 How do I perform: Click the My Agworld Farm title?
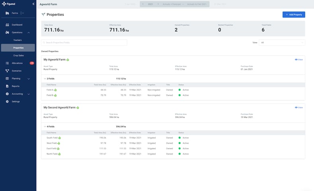pyautogui.click(x=55, y=60)
